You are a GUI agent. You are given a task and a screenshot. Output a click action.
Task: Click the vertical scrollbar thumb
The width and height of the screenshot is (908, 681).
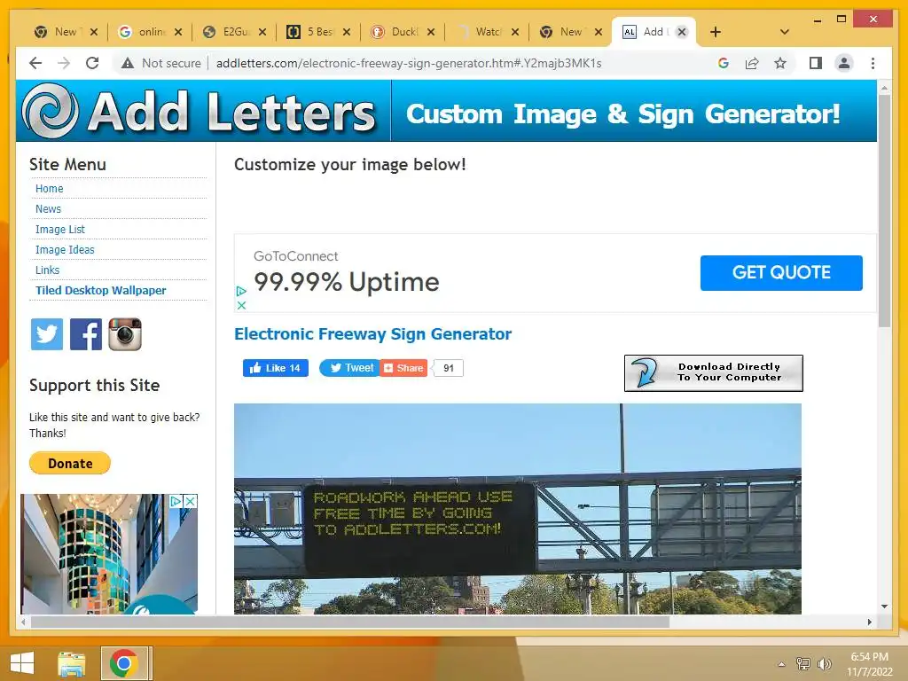click(884, 211)
